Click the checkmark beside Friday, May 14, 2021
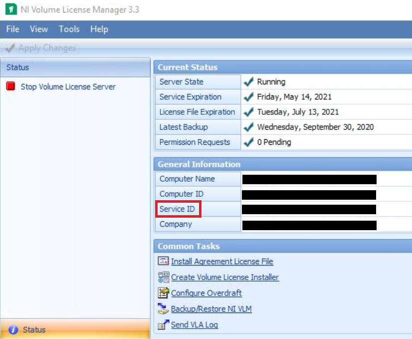Image resolution: width=412 pixels, height=339 pixels. (248, 97)
